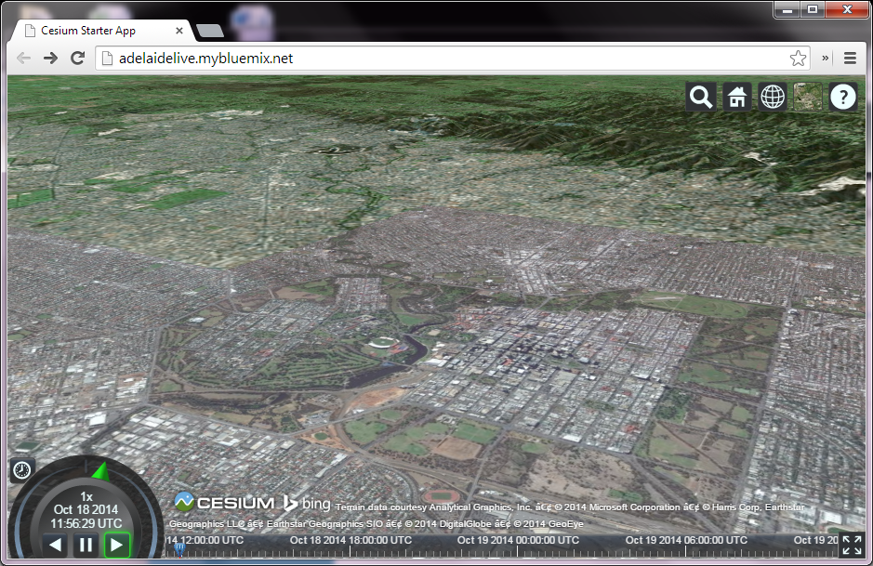Toggle play forward button
The width and height of the screenshot is (873, 566).
coord(117,545)
